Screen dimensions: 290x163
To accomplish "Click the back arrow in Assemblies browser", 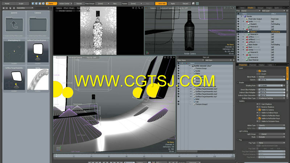I will click(x=4, y=8).
